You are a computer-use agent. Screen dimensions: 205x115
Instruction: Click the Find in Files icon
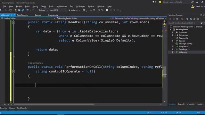[x=84, y=10]
